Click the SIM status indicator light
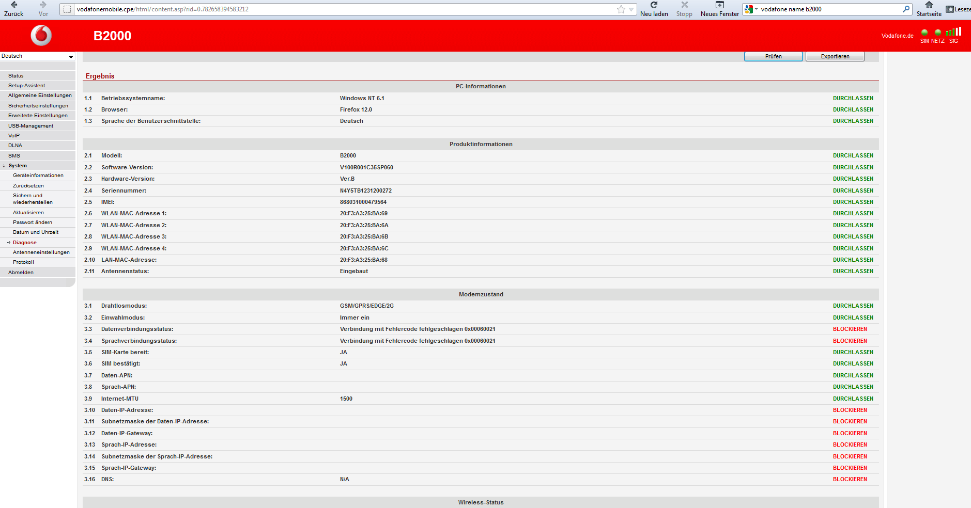The height and width of the screenshot is (508, 971). point(924,33)
